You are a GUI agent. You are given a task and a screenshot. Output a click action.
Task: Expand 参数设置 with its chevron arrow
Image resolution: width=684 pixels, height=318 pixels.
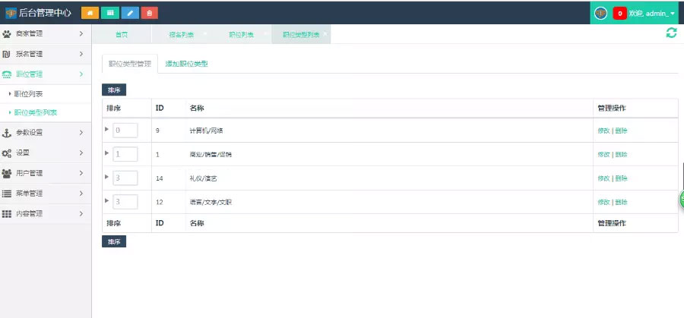tap(81, 132)
